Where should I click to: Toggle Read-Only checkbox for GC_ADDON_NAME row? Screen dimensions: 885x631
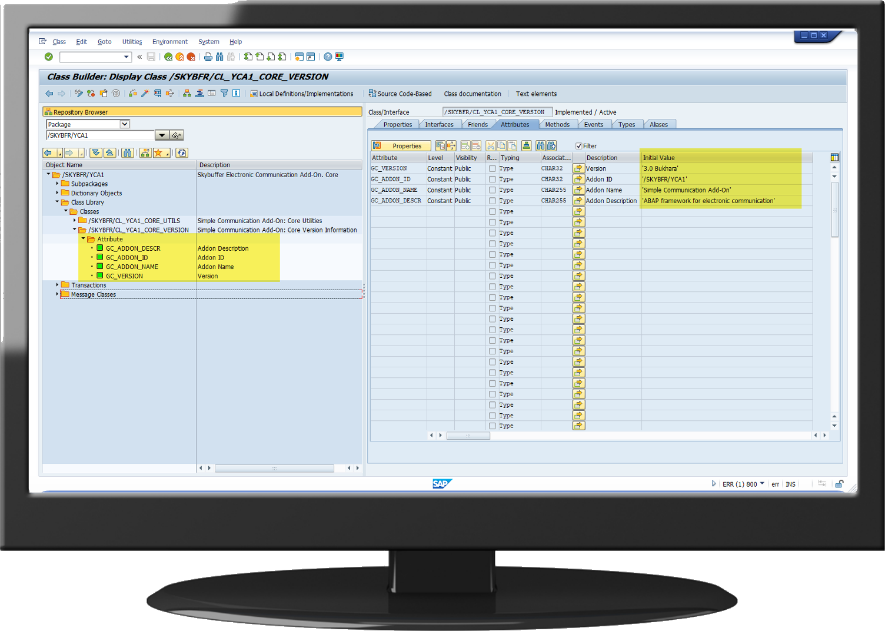point(493,190)
